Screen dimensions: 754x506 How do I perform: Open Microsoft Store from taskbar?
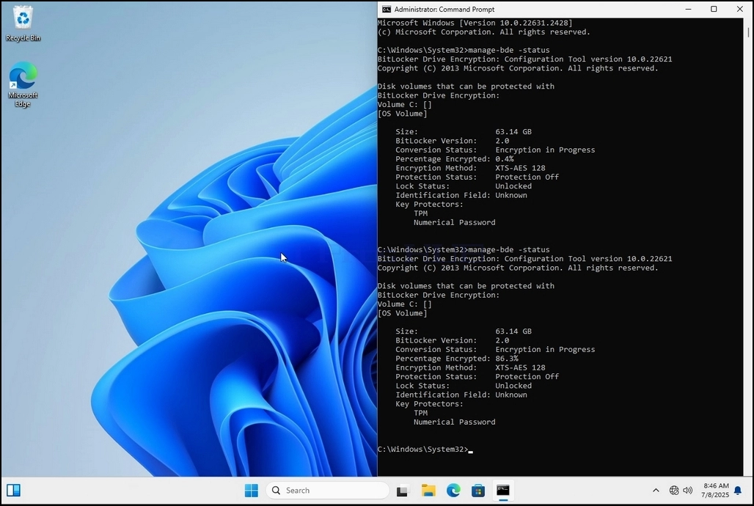coord(478,490)
